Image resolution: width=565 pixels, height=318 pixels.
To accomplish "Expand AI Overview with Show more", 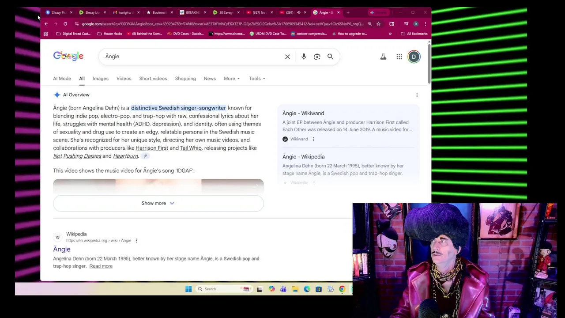I will coord(158,203).
